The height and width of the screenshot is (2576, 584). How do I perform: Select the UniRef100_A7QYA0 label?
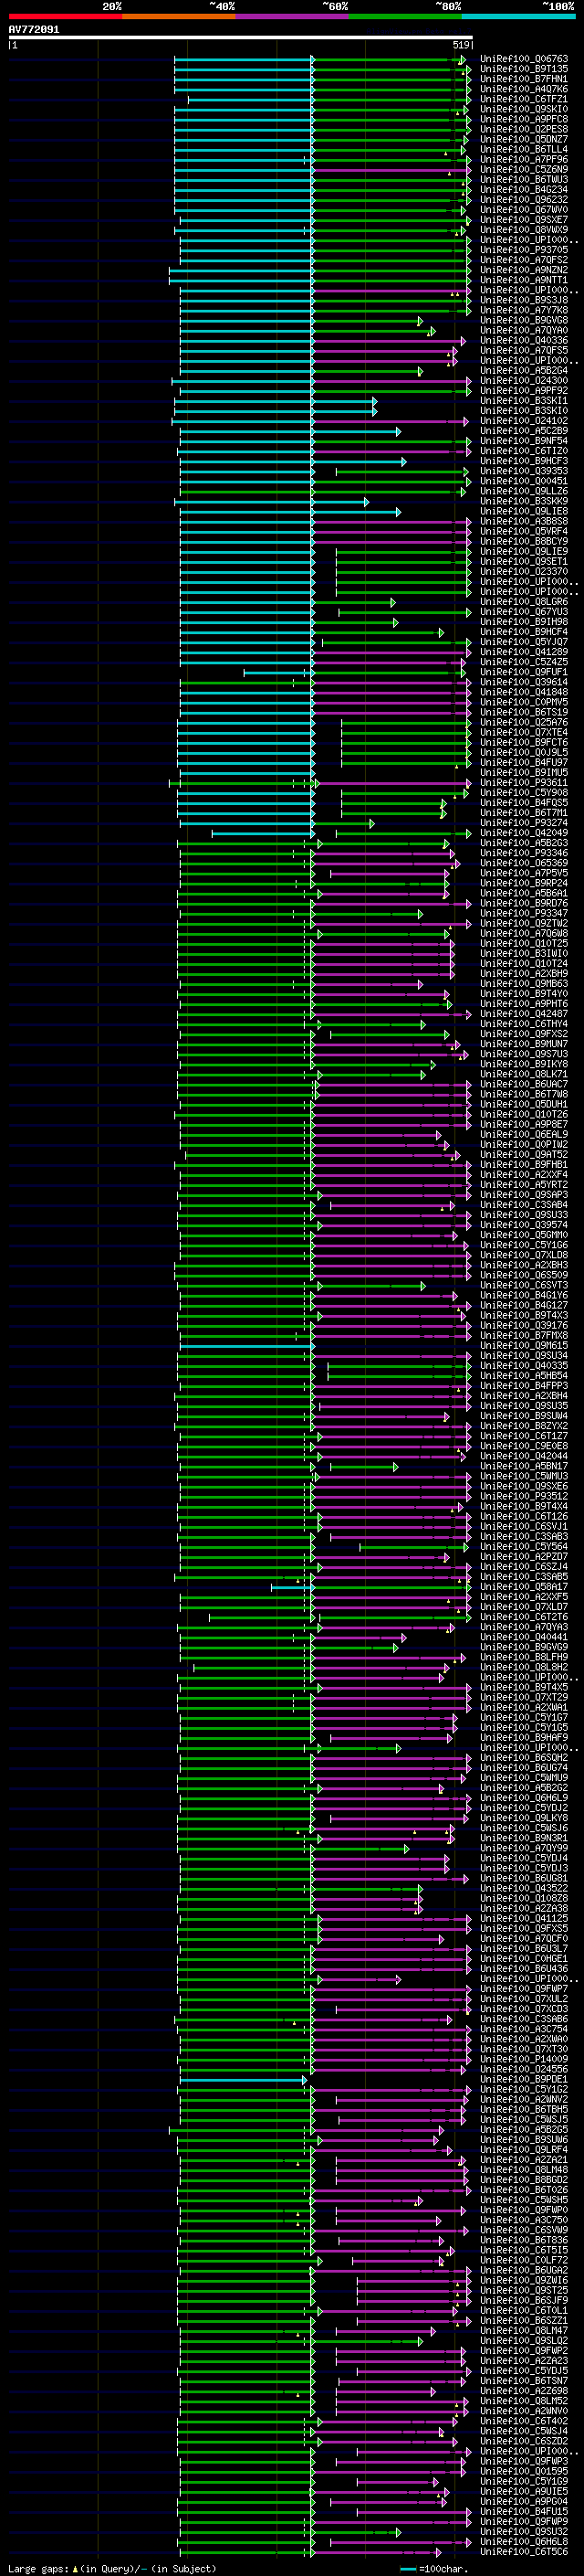point(524,330)
